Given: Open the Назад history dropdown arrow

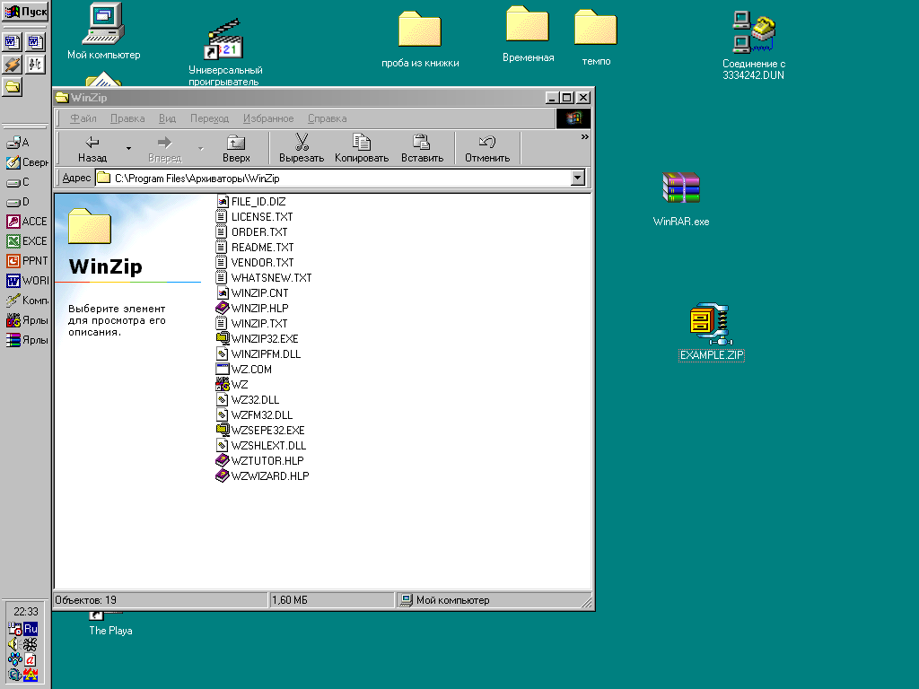Looking at the screenshot, I should (x=128, y=149).
